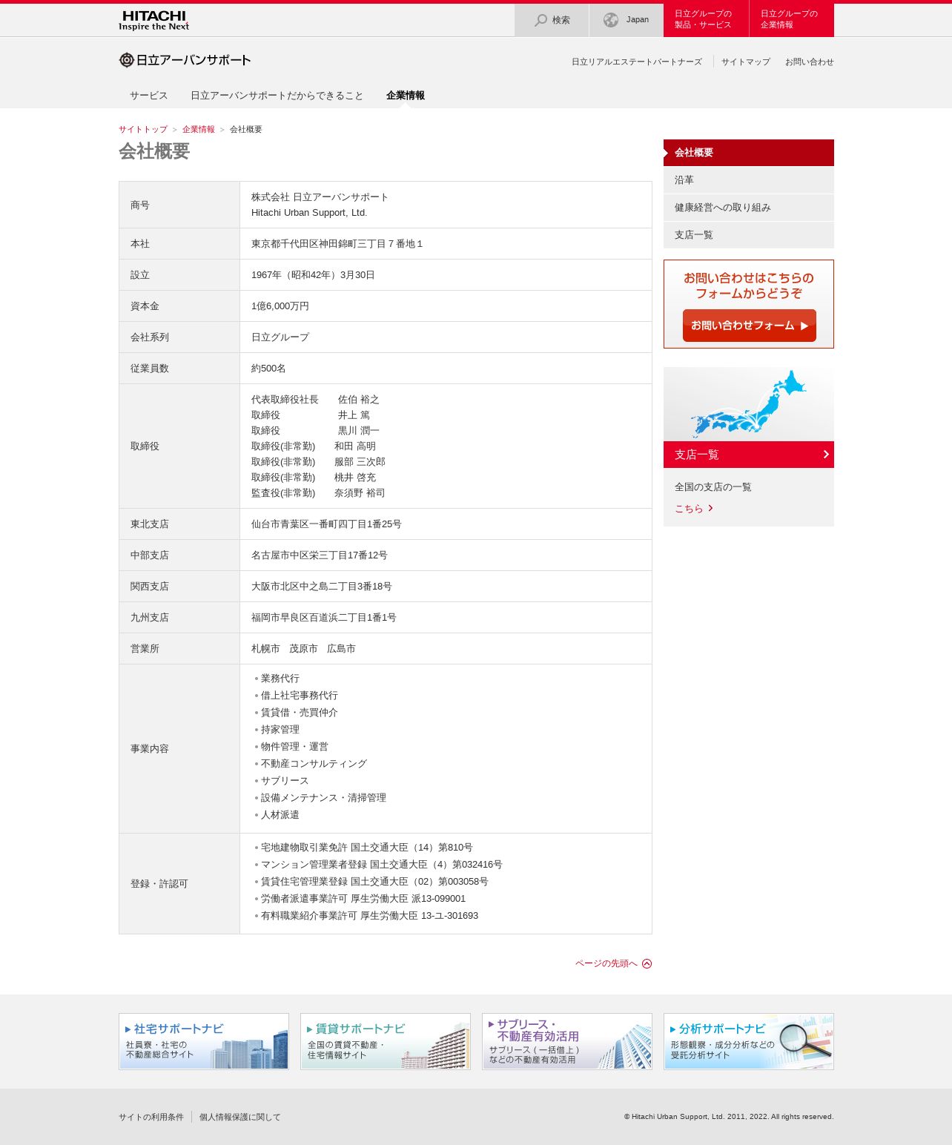Select 健康経営への取り組み in side menu
This screenshot has width=952, height=1145.
(x=749, y=208)
